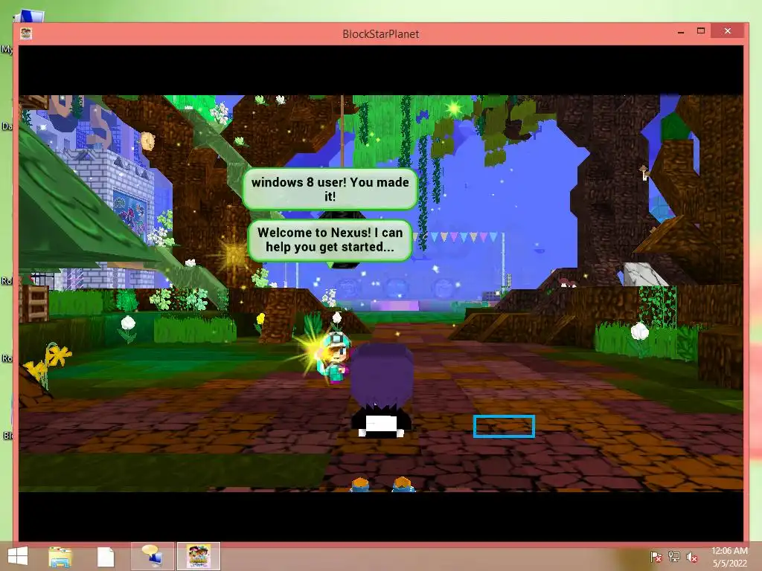Click the muted volume tray icon
Screen dimensions: 762x571
(692, 557)
